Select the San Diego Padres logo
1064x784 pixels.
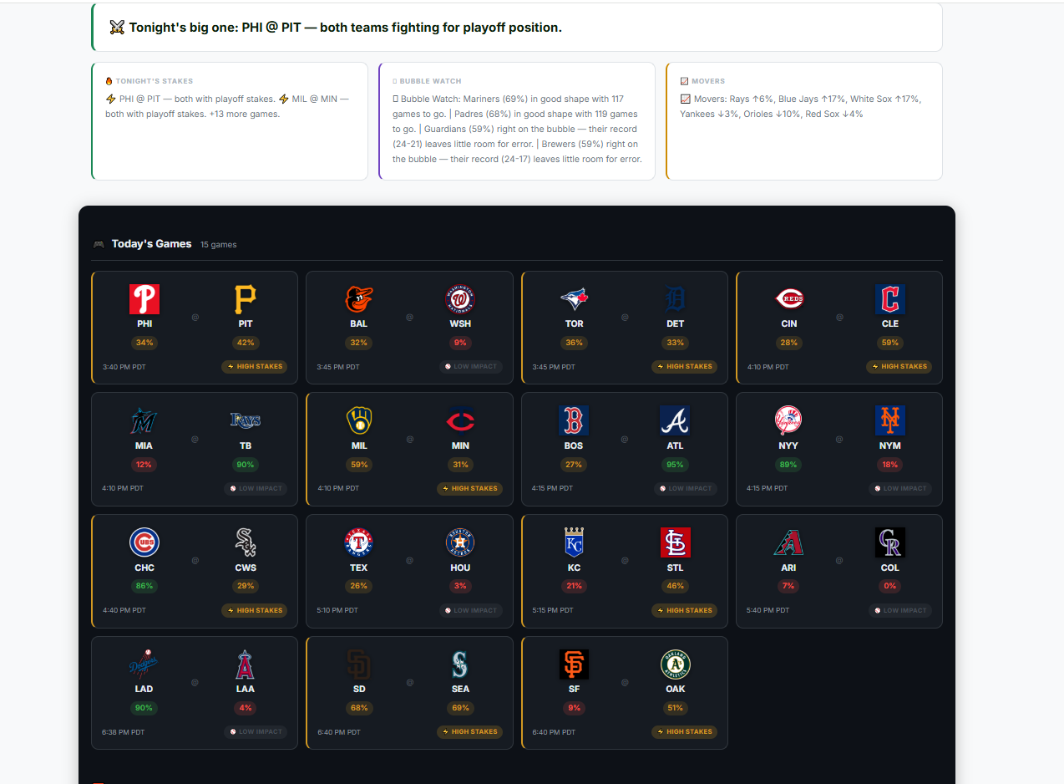pyautogui.click(x=359, y=665)
